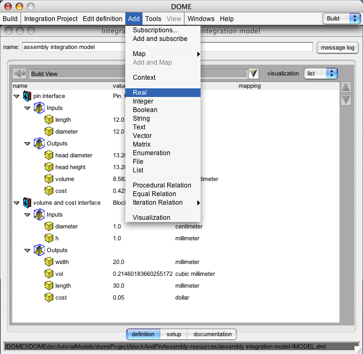Click the model name input field
This screenshot has height=354, width=363.
click(167, 47)
